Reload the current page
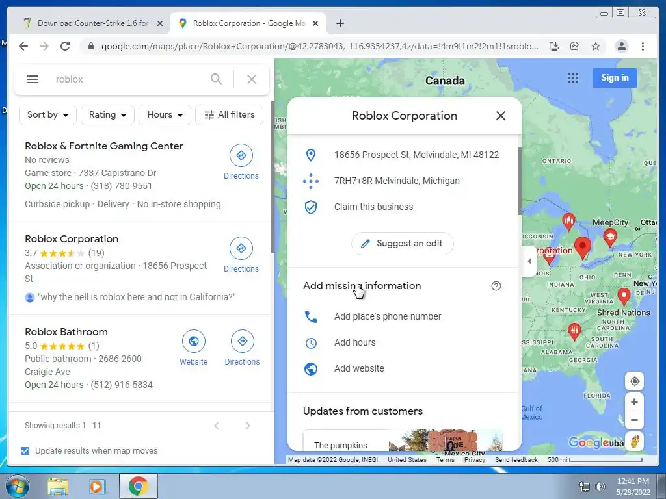Viewport: 666px width, 499px height. pos(65,46)
